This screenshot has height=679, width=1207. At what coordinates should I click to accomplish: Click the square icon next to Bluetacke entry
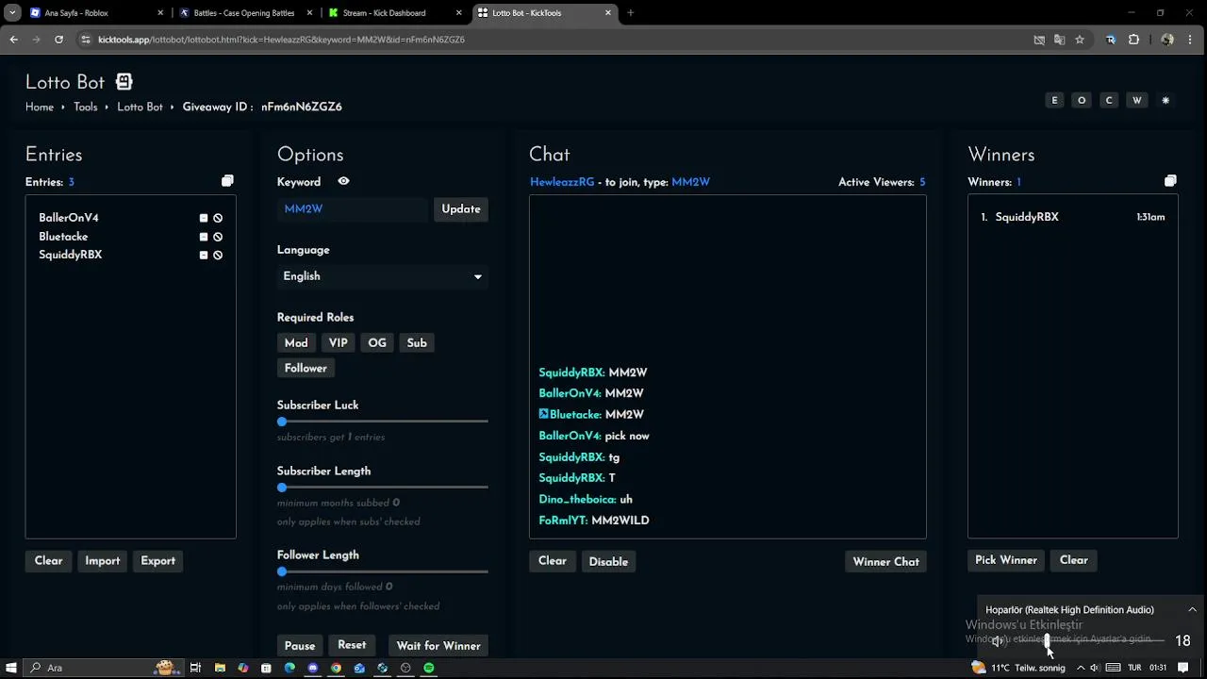[204, 237]
